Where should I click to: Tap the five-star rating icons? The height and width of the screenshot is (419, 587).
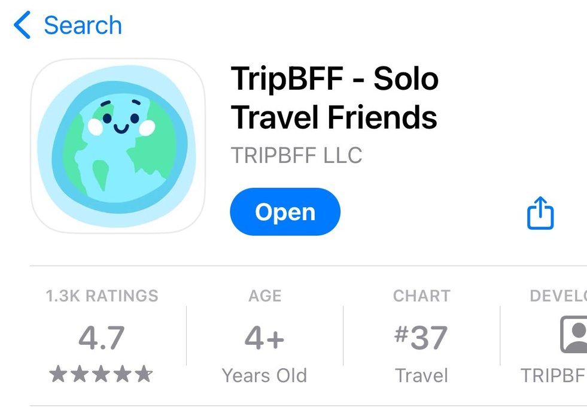tap(101, 374)
